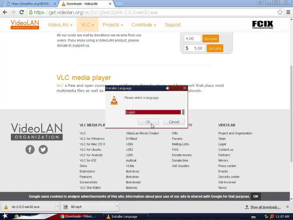Click the FCIX sponsor logo
The image size is (293, 220).
(x=263, y=25)
